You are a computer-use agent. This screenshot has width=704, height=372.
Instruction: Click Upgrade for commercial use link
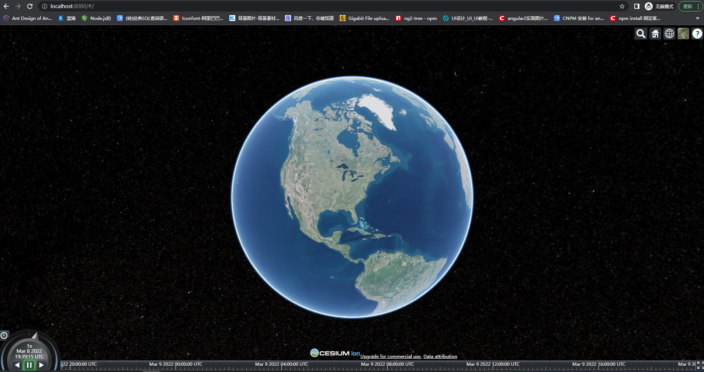point(391,357)
